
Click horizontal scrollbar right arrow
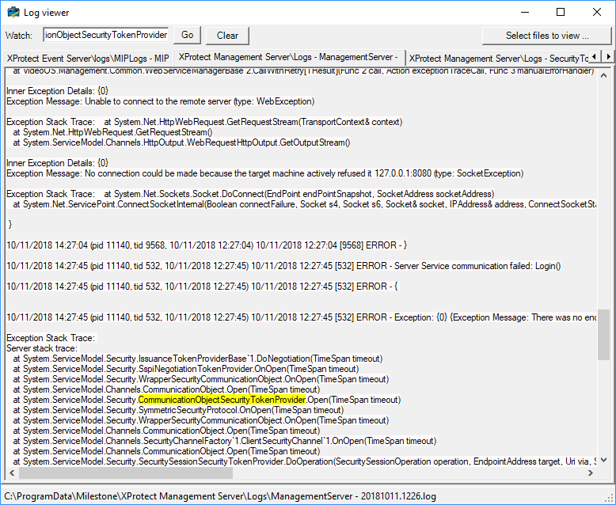tap(591, 473)
